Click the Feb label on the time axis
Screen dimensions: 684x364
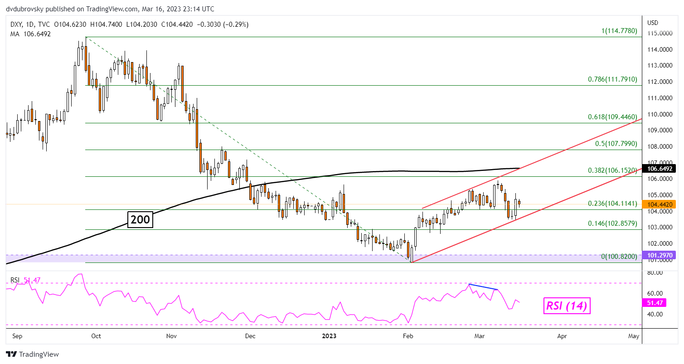point(408,336)
